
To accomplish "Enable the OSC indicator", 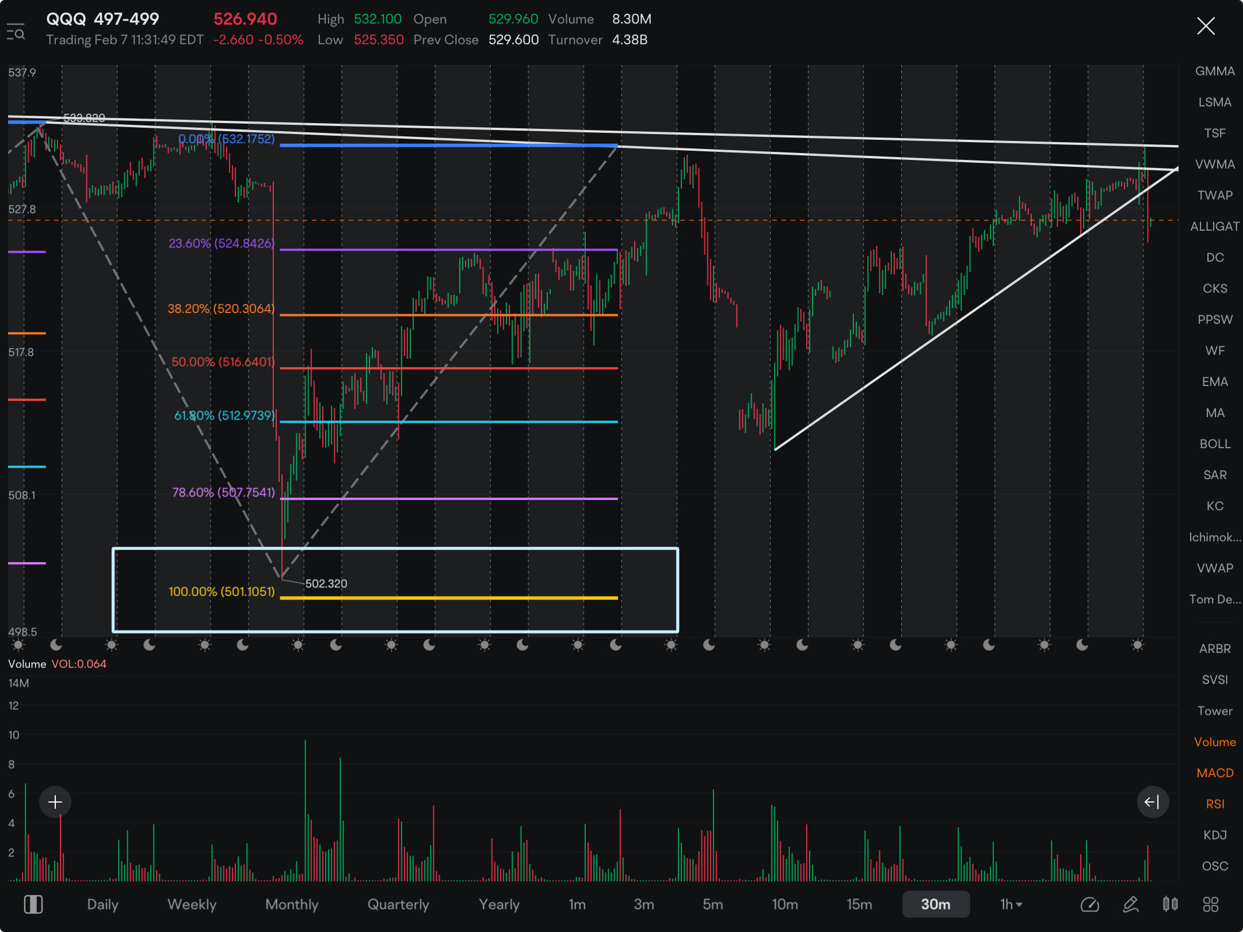I will [1215, 866].
